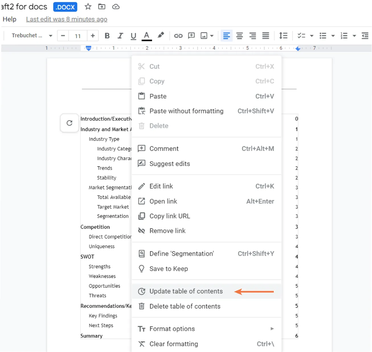The height and width of the screenshot is (352, 372).
Task: Open the Insert image tool
Action: [204, 36]
